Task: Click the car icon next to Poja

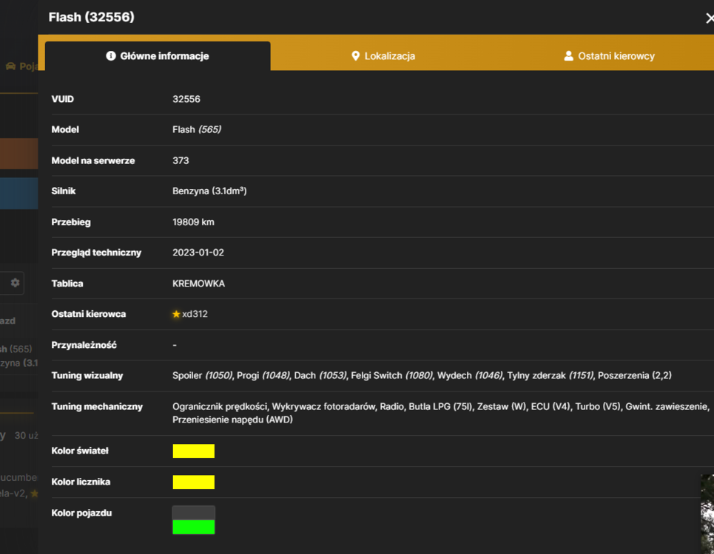Action: (x=10, y=66)
